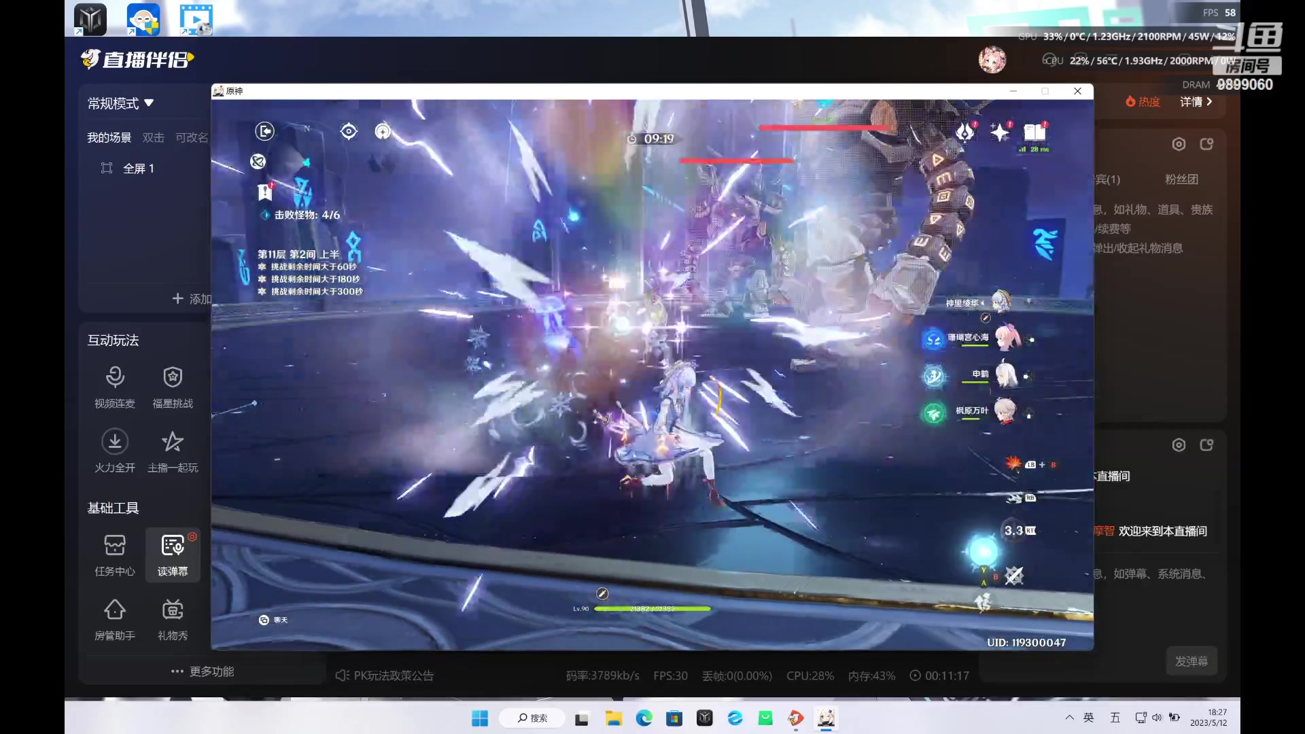Switch the 英 input language indicator
Screen dimensions: 1305x734
(x=1089, y=718)
